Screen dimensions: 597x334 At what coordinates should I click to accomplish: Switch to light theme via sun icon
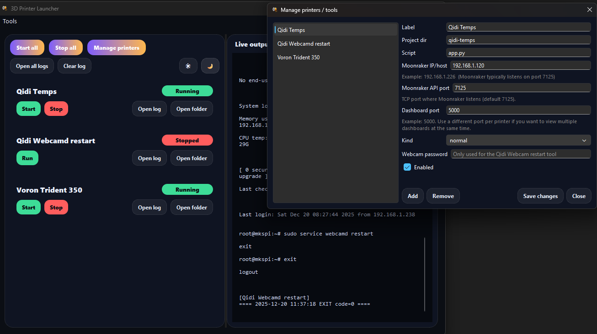tap(188, 66)
